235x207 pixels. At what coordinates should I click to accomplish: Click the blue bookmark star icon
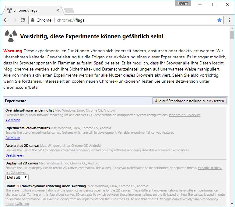[219, 20]
